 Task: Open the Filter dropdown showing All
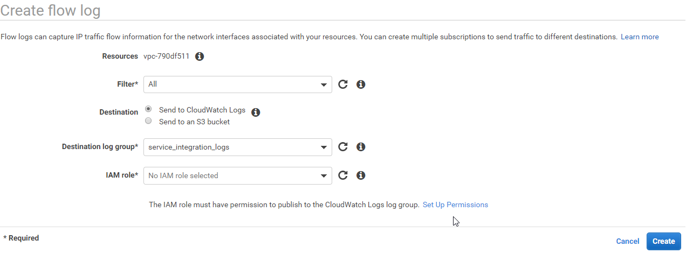237,84
